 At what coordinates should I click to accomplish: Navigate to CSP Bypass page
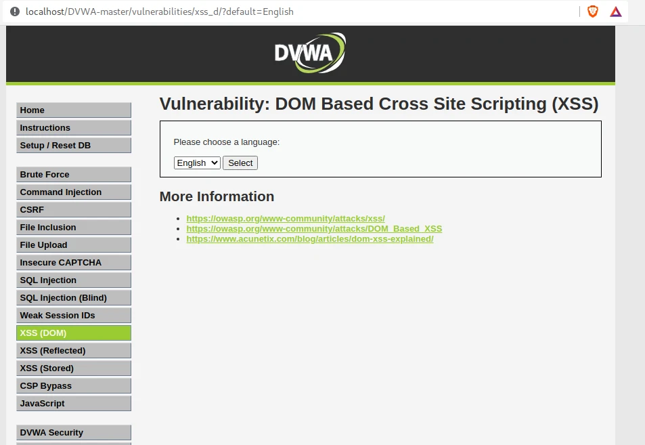pyautogui.click(x=73, y=386)
